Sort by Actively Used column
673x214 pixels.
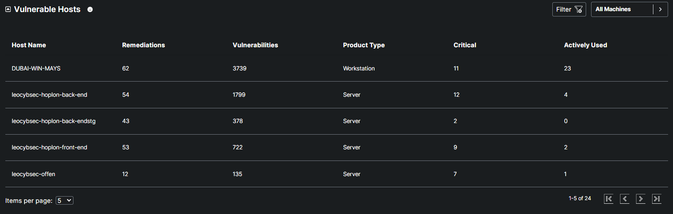tap(585, 45)
